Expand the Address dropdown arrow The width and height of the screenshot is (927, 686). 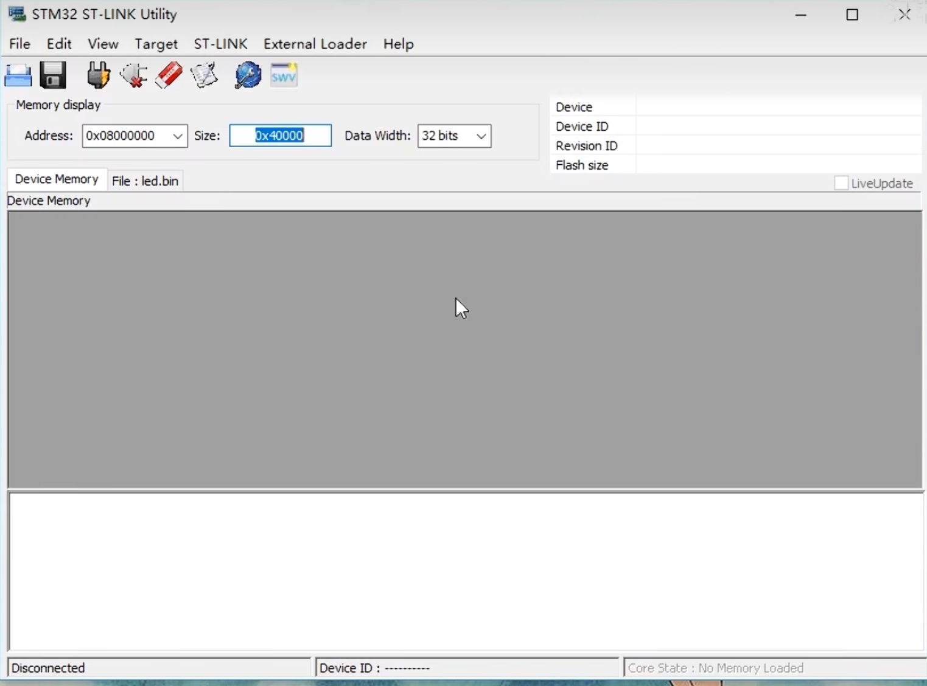(178, 136)
